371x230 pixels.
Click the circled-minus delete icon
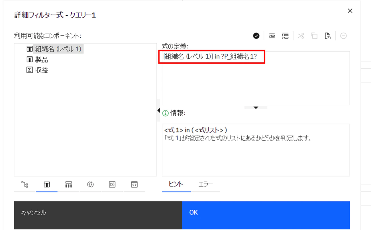[343, 36]
